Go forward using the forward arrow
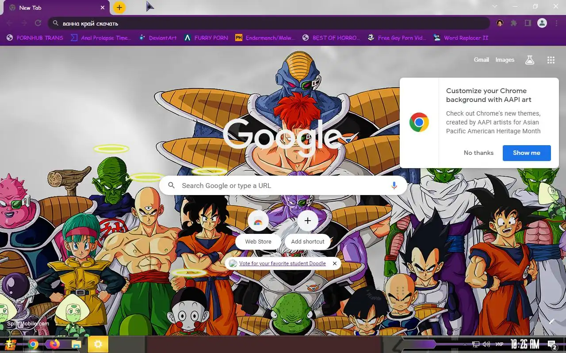566x353 pixels. 24,23
